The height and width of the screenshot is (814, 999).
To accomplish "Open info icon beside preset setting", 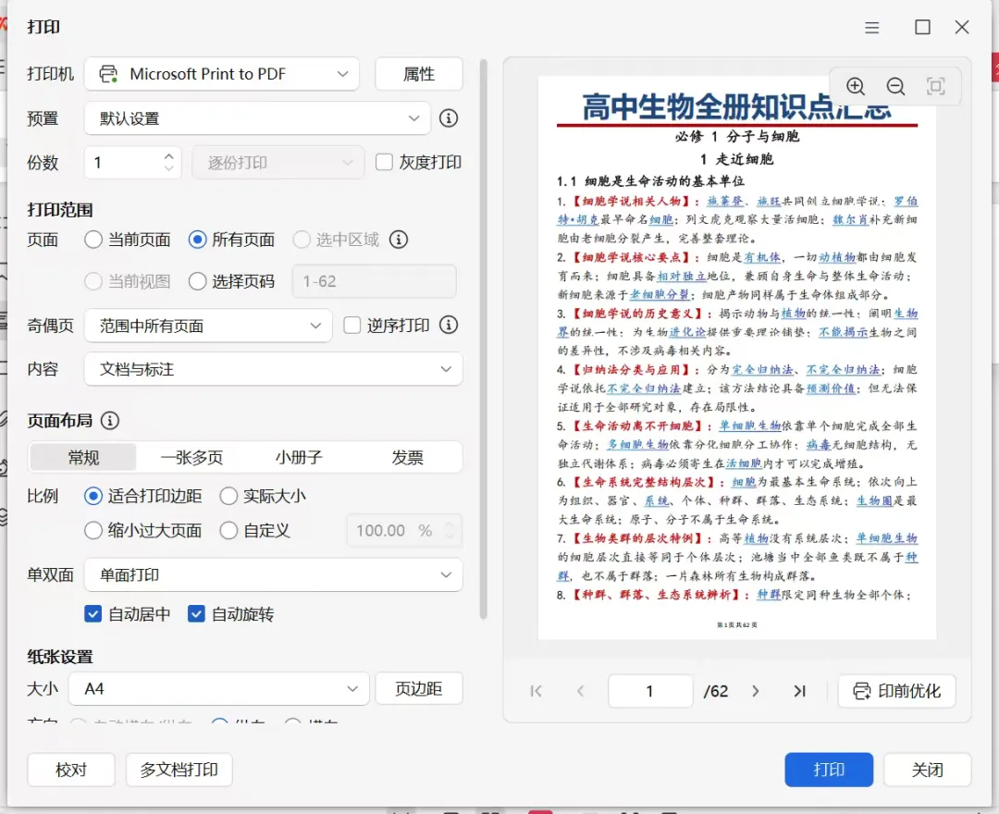I will tap(449, 117).
